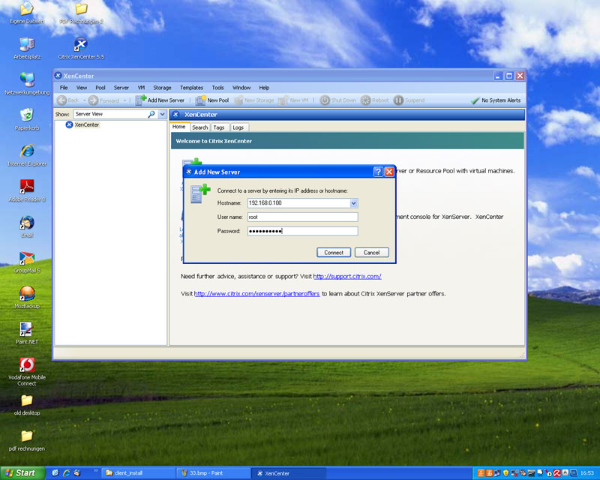Image resolution: width=600 pixels, height=480 pixels.
Task: Click the Add New Server toolbar icon
Action: tap(140, 100)
